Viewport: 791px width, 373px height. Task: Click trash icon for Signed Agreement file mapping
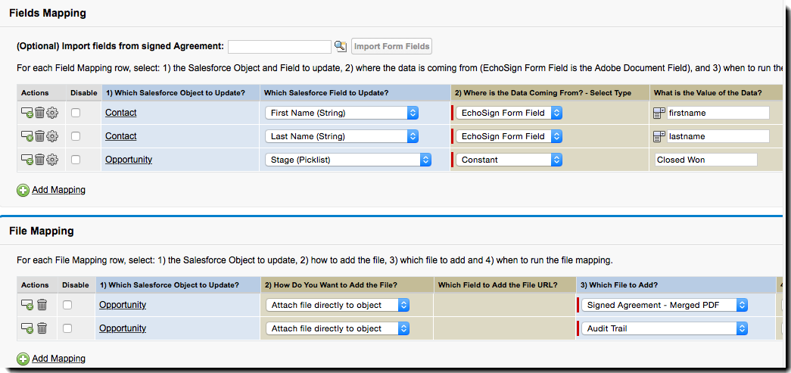click(42, 305)
